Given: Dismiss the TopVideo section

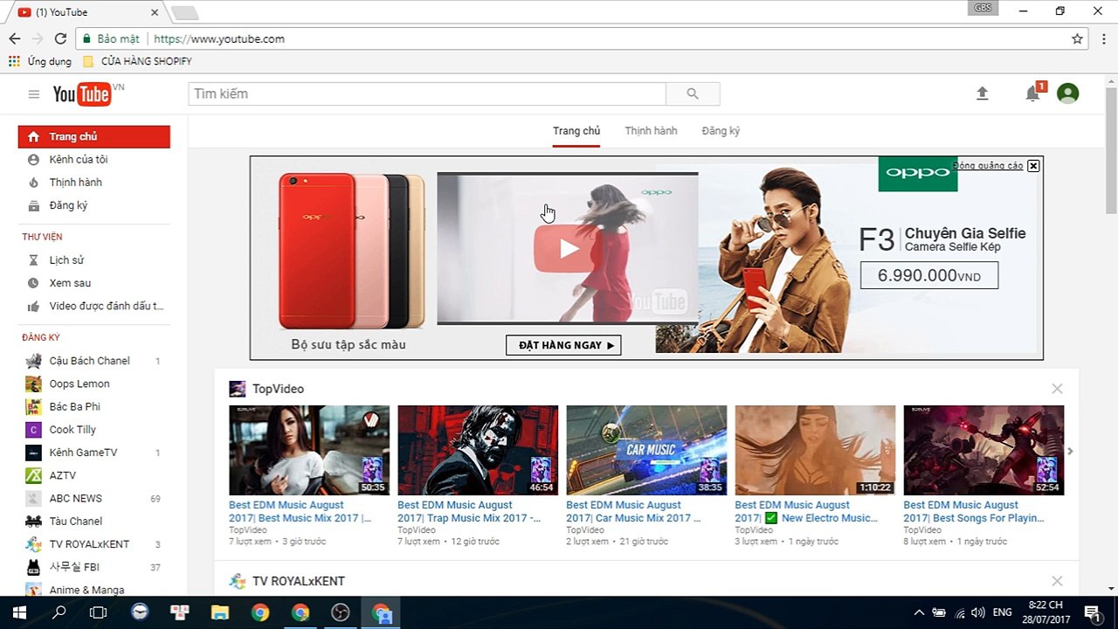Looking at the screenshot, I should click(x=1057, y=389).
